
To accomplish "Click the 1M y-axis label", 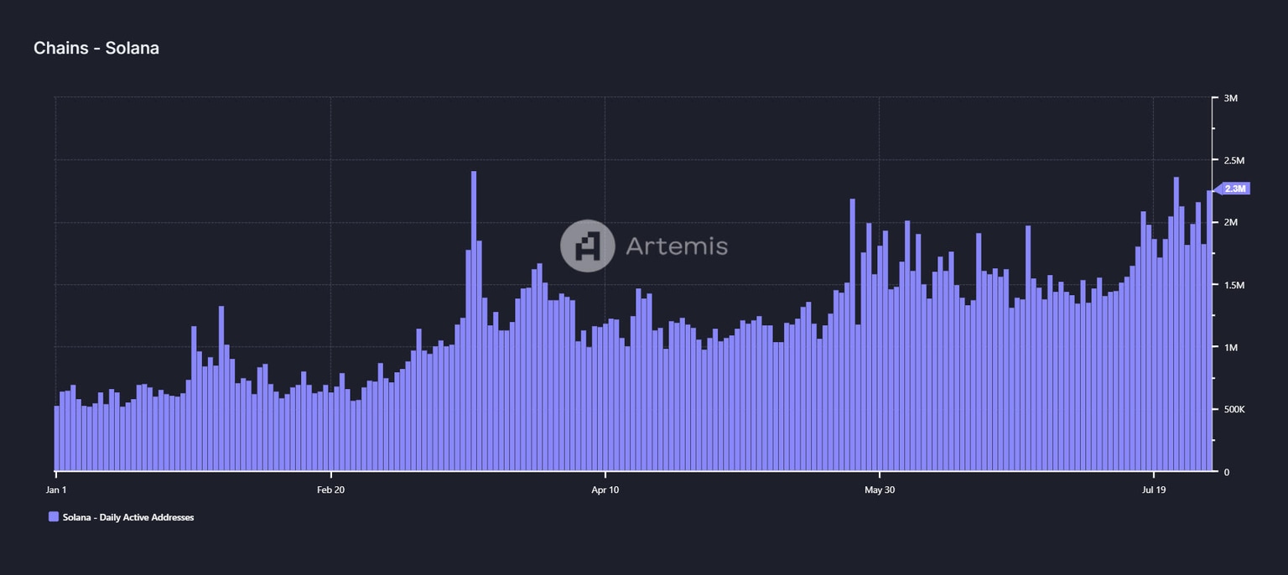I will coord(1231,347).
